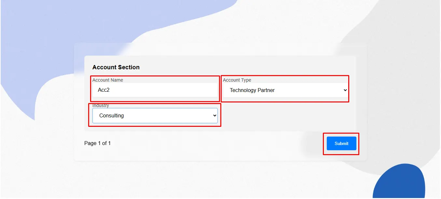Click the blue Submit button
441x199 pixels.
341,143
